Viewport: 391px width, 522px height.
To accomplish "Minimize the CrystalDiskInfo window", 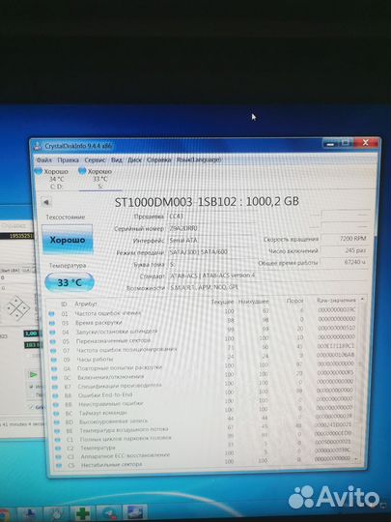I will pyautogui.click(x=330, y=144).
